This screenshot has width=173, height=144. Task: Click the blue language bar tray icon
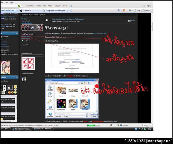[136, 129]
